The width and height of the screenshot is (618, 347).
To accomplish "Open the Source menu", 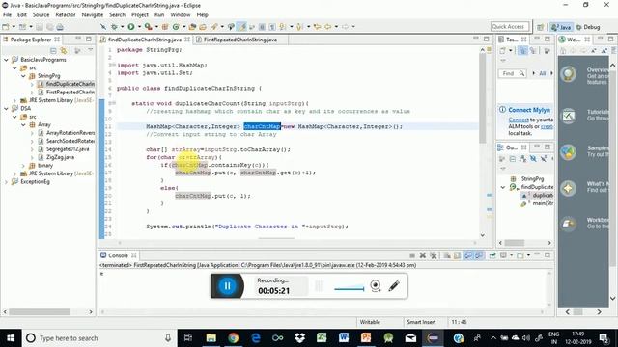I will 41,14.
